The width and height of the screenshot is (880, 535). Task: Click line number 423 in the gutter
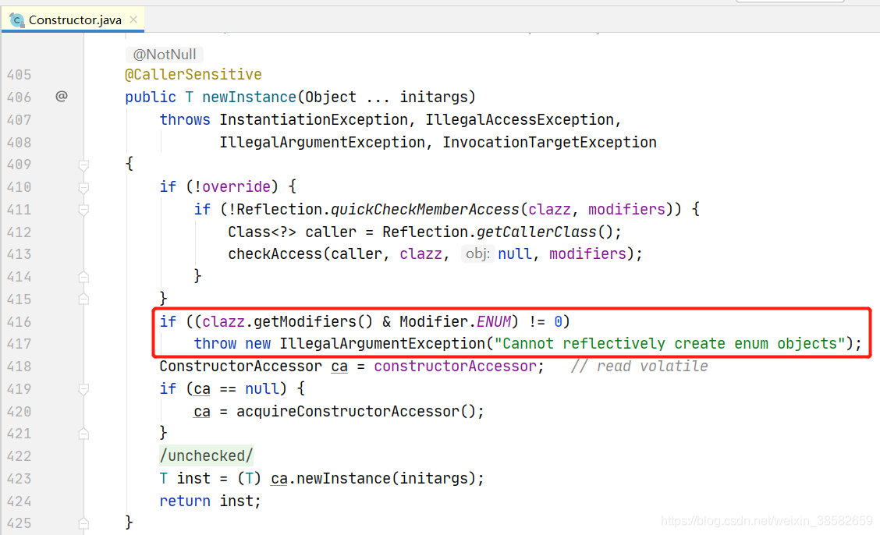tap(19, 479)
